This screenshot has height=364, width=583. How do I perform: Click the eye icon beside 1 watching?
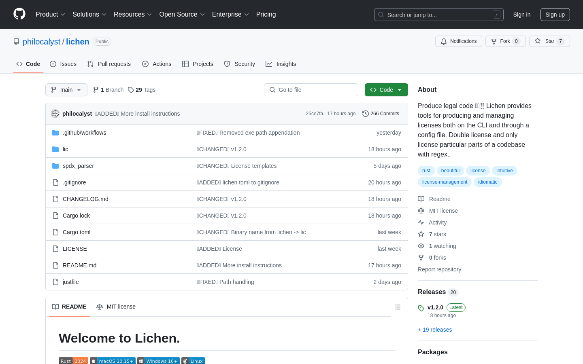click(x=421, y=246)
